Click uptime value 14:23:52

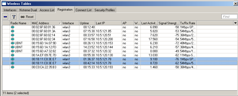pos(89,47)
